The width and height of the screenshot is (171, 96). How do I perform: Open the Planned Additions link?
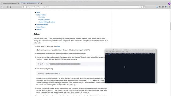42,25
